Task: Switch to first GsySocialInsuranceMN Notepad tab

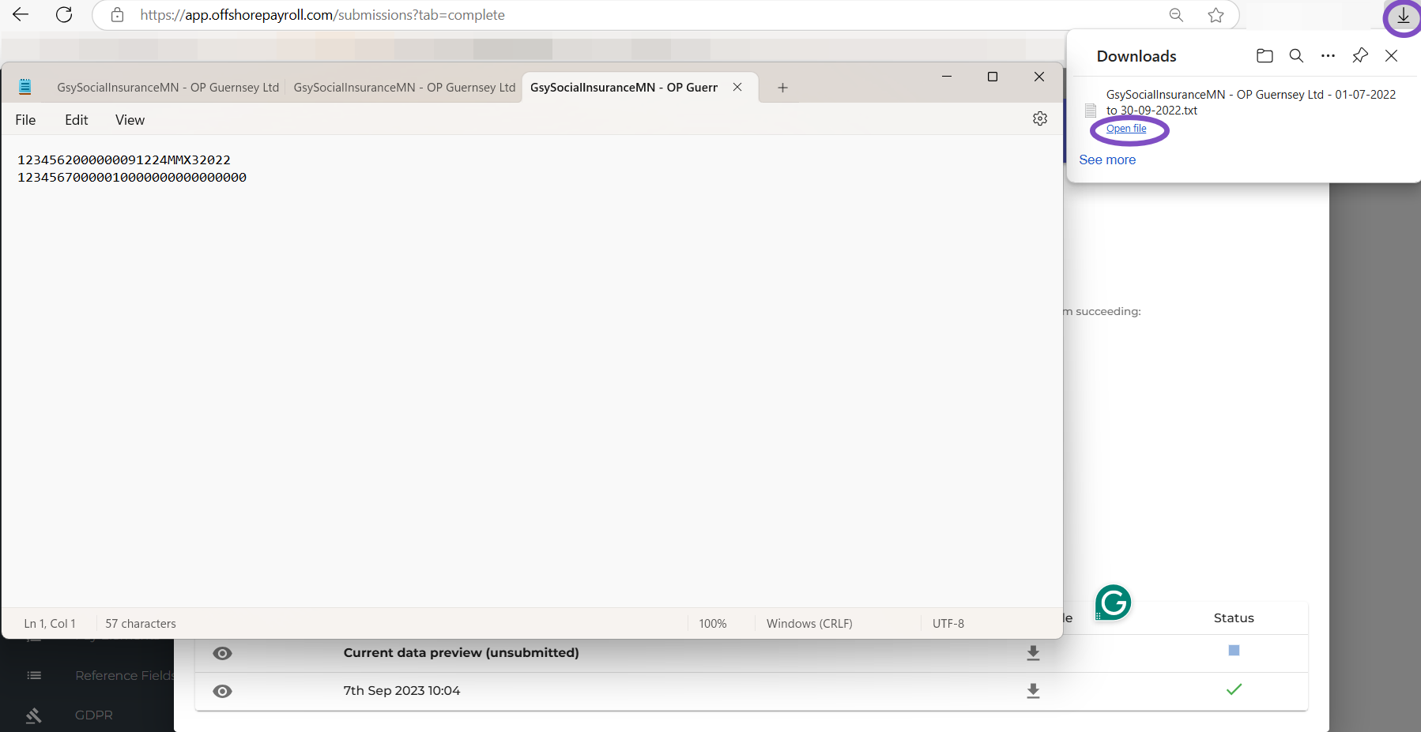Action: 168,88
